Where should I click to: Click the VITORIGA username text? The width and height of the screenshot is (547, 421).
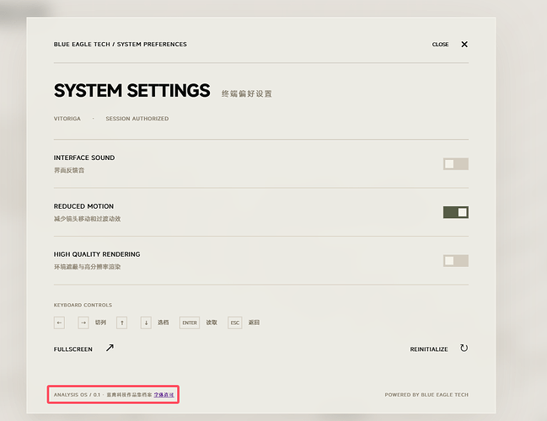pos(67,119)
